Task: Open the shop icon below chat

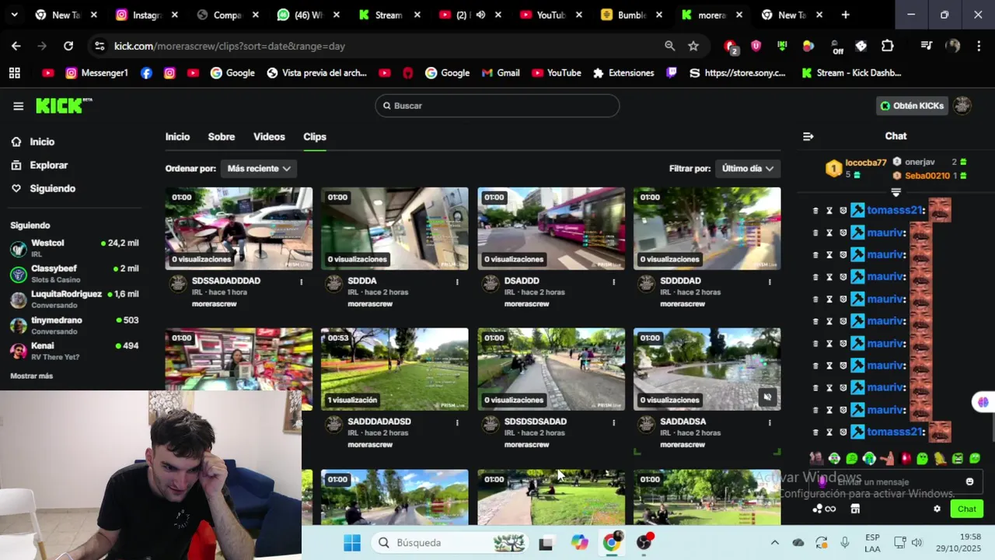Action: (x=855, y=509)
